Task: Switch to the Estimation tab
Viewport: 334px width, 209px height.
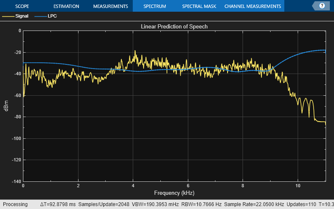Action: (x=66, y=6)
